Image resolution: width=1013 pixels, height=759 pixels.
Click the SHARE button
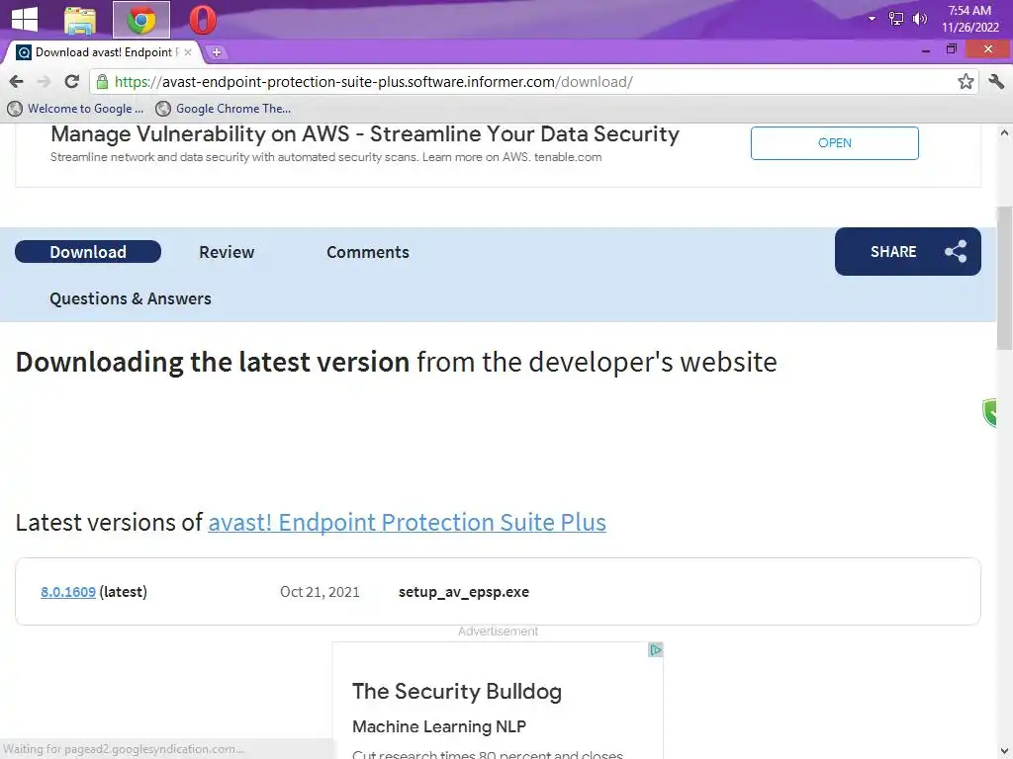[908, 252]
